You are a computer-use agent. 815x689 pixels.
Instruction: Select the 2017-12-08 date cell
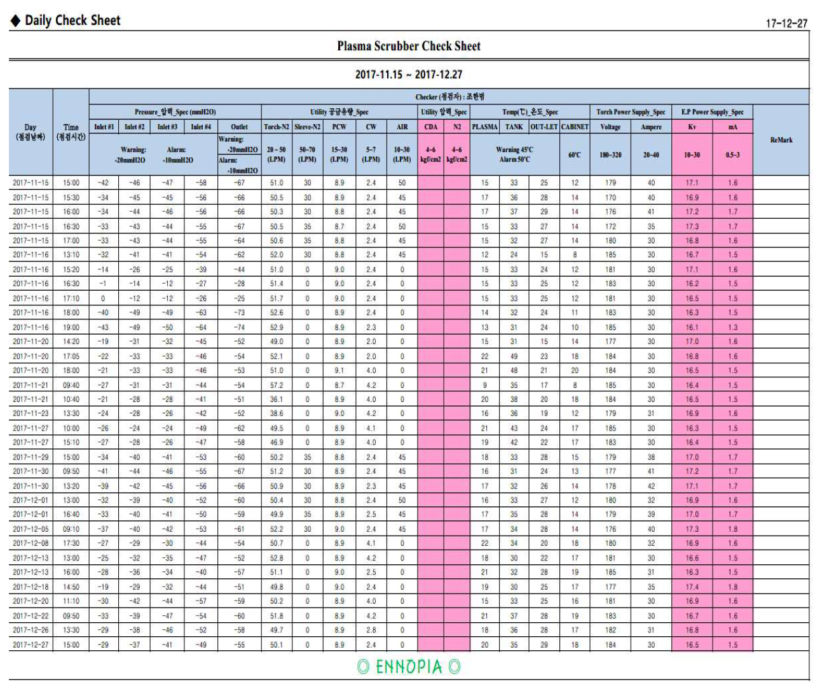coord(31,543)
